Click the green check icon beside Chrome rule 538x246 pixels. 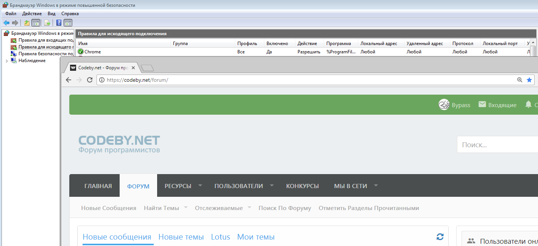point(81,52)
